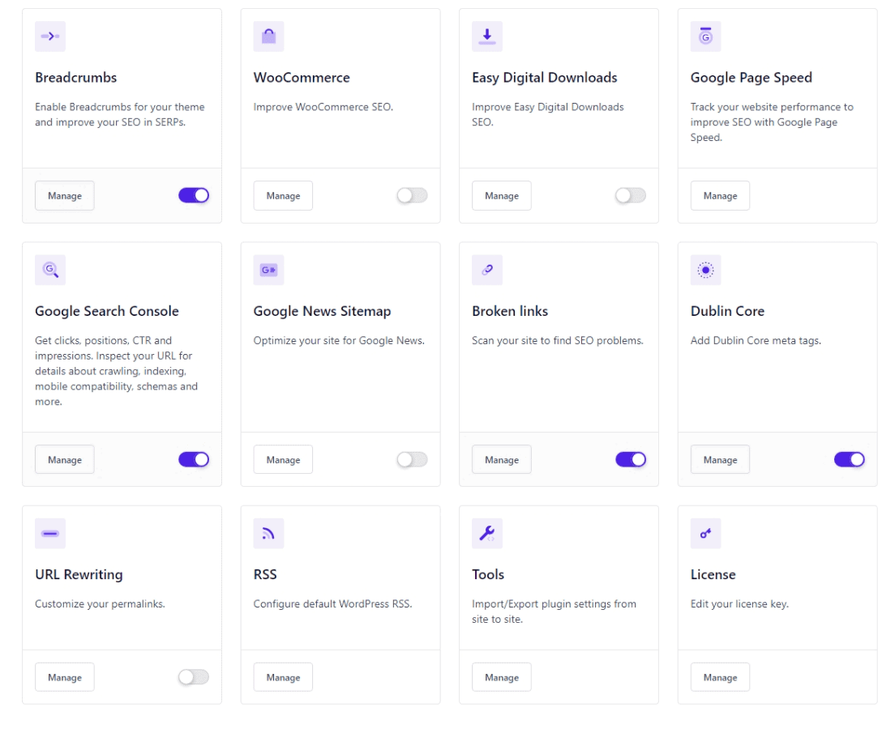Click the WooCommerce heading
Image resolution: width=895 pixels, height=733 pixels.
pos(302,78)
